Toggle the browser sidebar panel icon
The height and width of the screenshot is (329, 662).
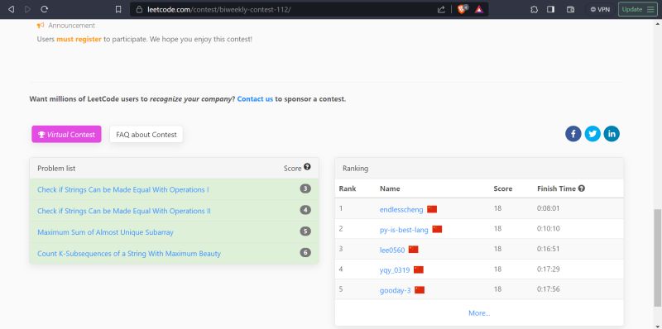pyautogui.click(x=550, y=9)
